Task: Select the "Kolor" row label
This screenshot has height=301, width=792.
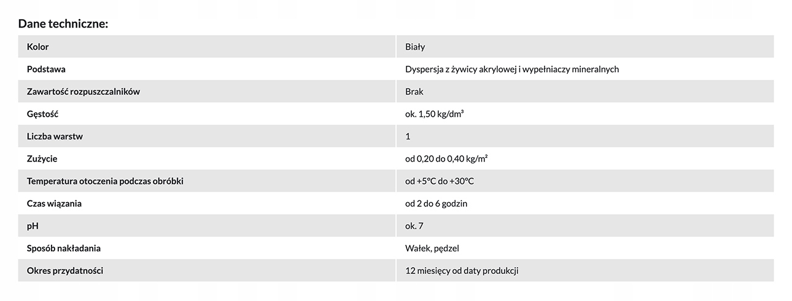Action: point(38,47)
